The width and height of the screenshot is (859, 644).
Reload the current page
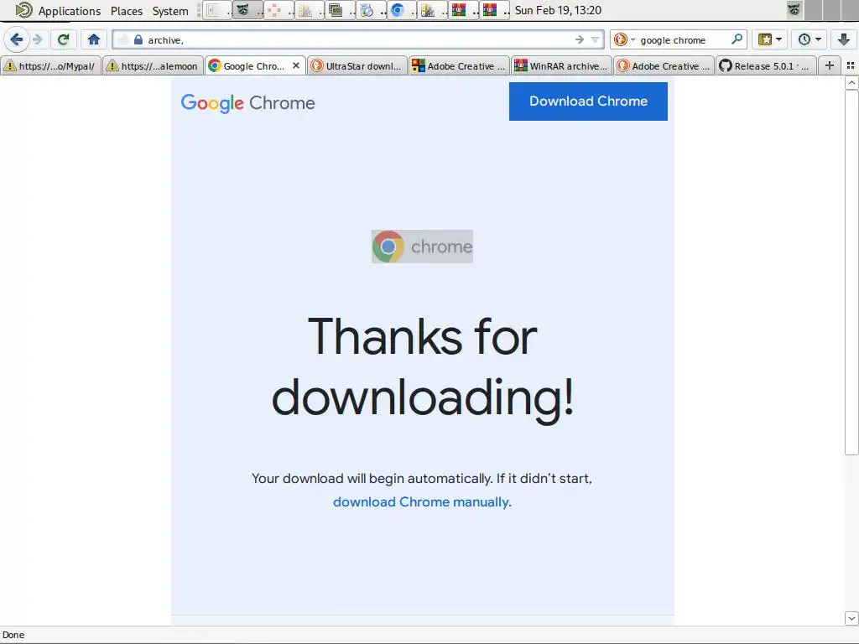coord(64,39)
